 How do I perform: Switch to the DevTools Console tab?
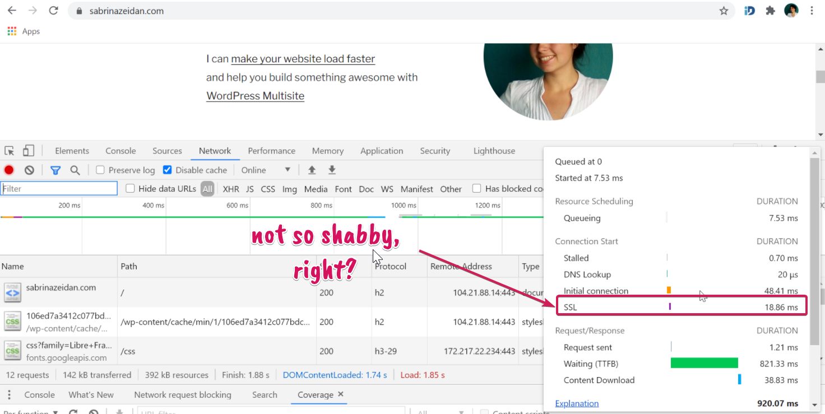[x=120, y=151]
